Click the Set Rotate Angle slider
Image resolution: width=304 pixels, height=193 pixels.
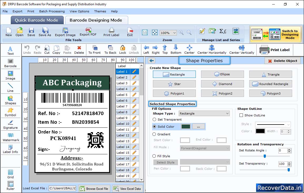point(265,156)
